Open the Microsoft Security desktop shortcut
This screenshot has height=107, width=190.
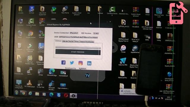[x=51, y=86]
